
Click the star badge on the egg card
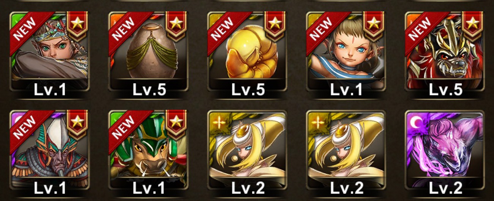coord(176,25)
